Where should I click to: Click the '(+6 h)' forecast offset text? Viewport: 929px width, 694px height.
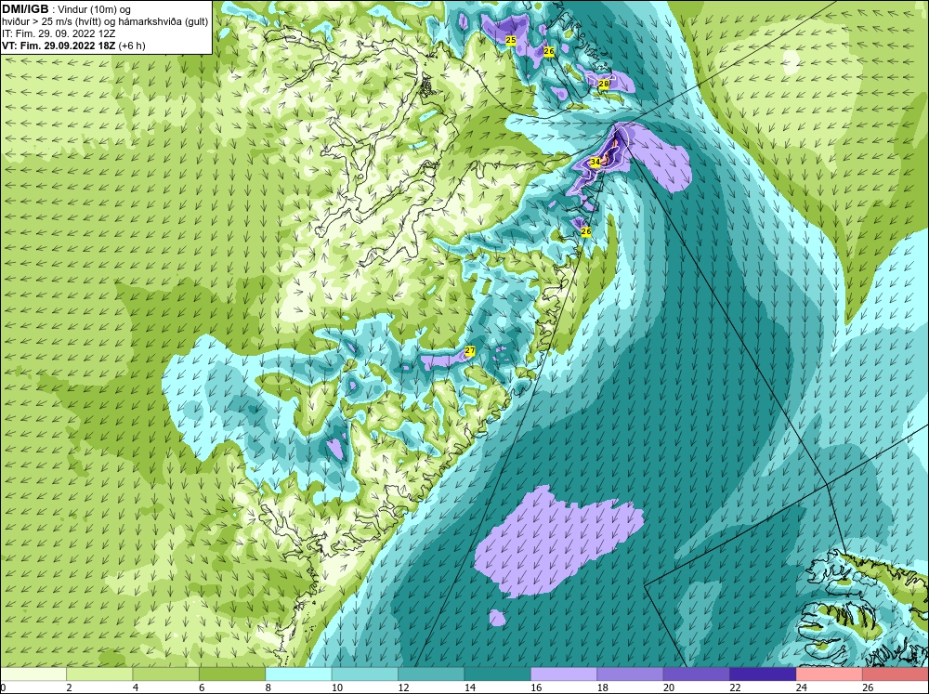click(132, 46)
